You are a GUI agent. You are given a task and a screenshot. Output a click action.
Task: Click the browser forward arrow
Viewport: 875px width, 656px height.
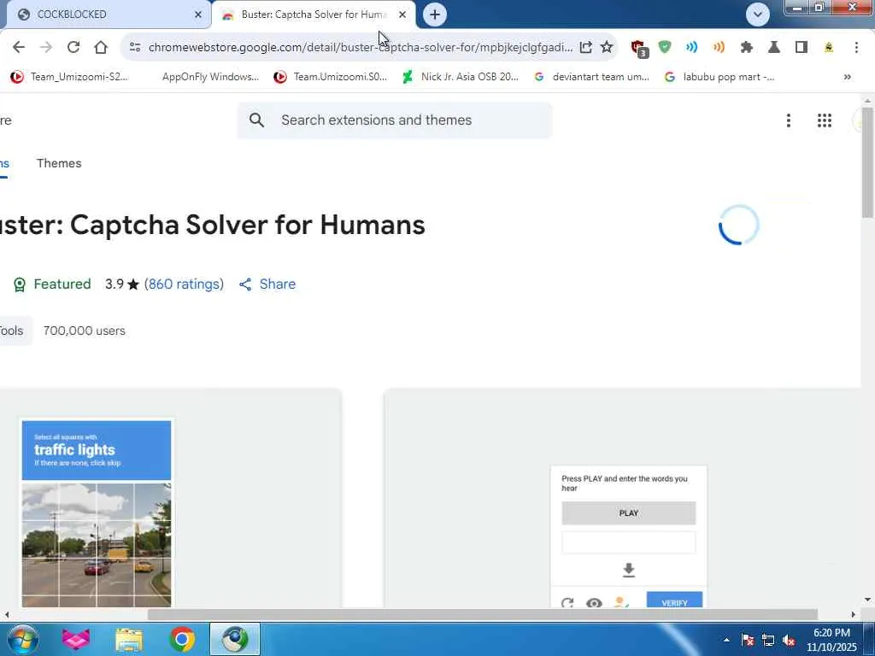coord(46,48)
